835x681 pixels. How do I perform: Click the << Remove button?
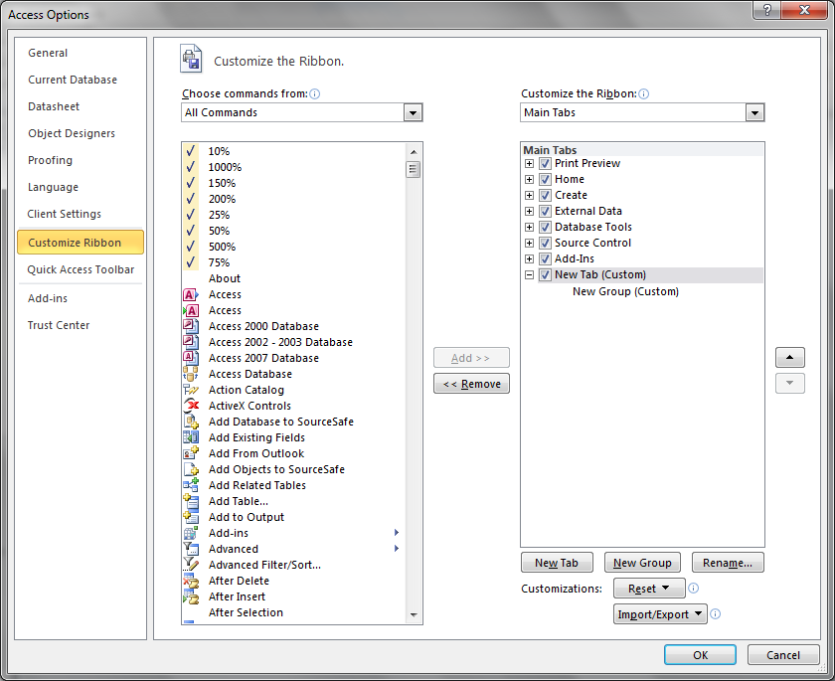[x=471, y=384]
